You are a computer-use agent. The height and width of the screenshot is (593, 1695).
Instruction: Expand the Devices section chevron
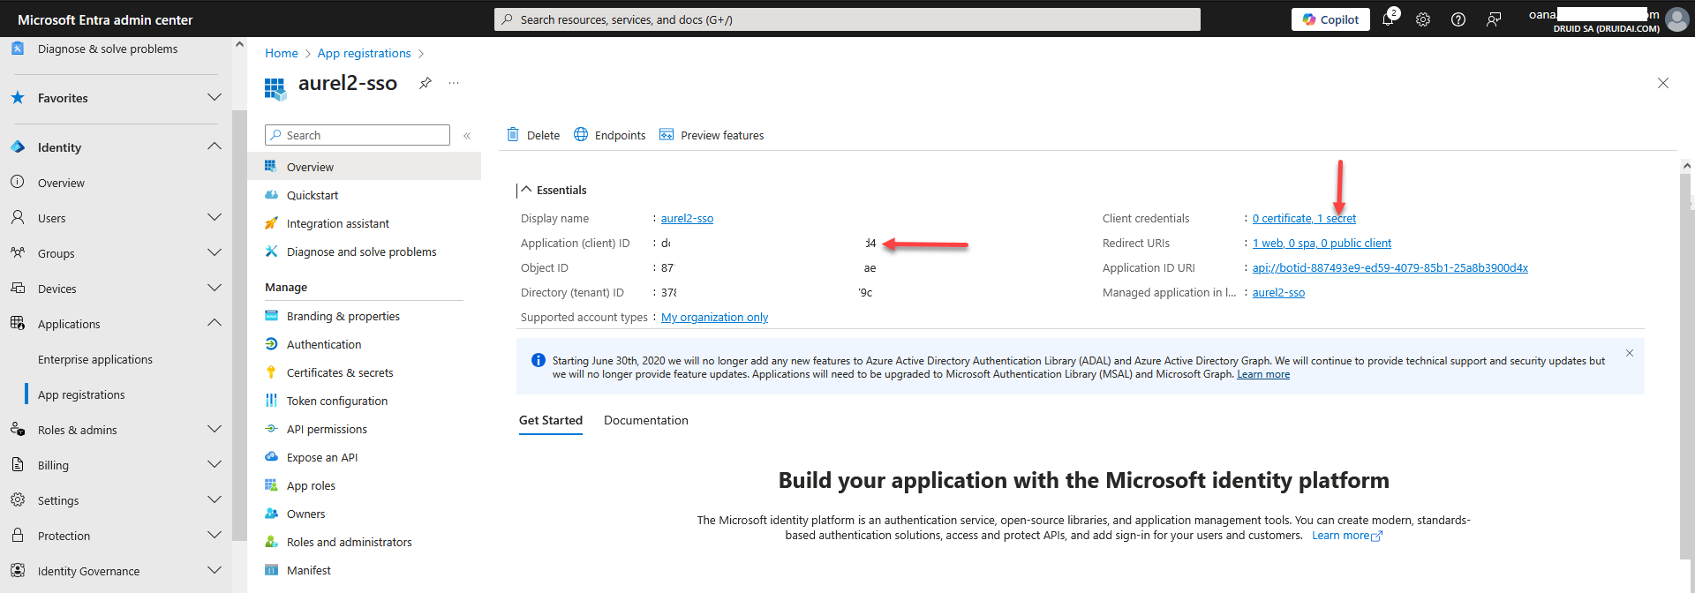pyautogui.click(x=214, y=288)
